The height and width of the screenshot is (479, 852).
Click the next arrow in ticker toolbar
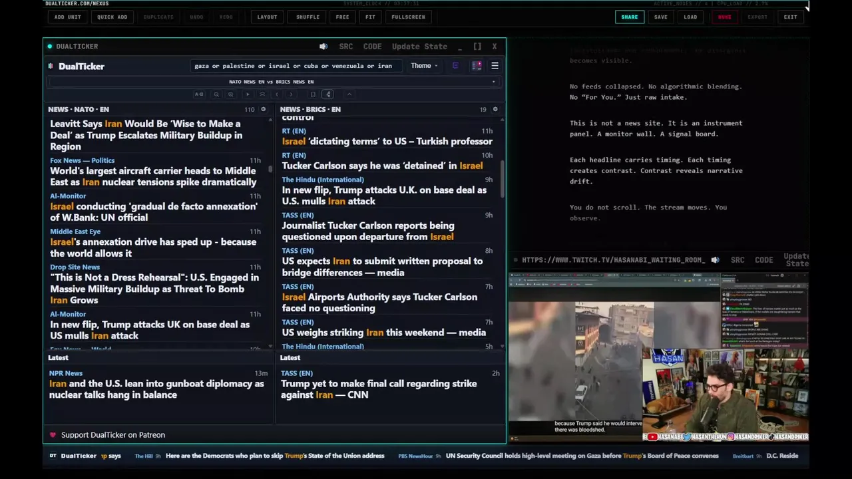[291, 94]
